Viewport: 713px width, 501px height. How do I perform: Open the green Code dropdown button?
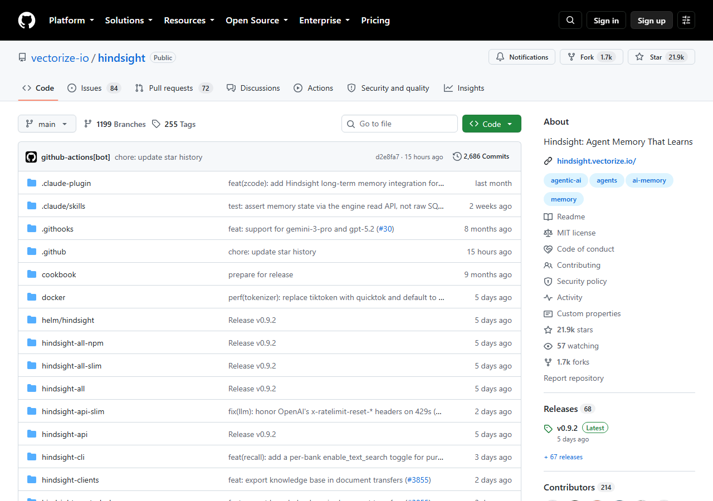pyautogui.click(x=492, y=124)
